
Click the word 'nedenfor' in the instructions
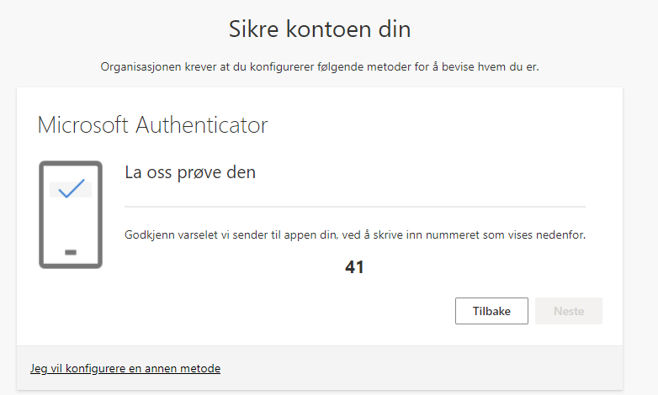click(x=562, y=235)
